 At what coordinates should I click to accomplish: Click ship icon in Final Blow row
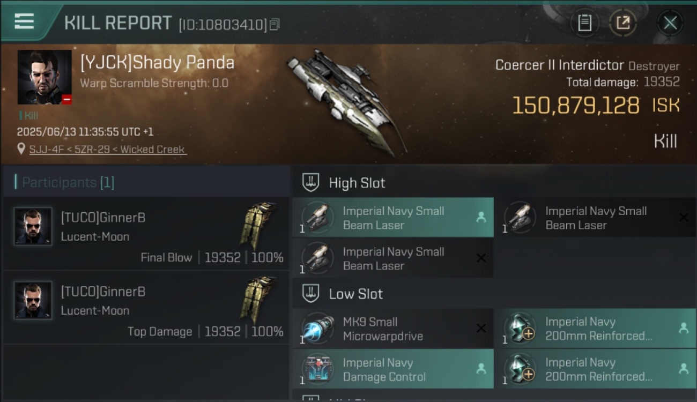(258, 226)
